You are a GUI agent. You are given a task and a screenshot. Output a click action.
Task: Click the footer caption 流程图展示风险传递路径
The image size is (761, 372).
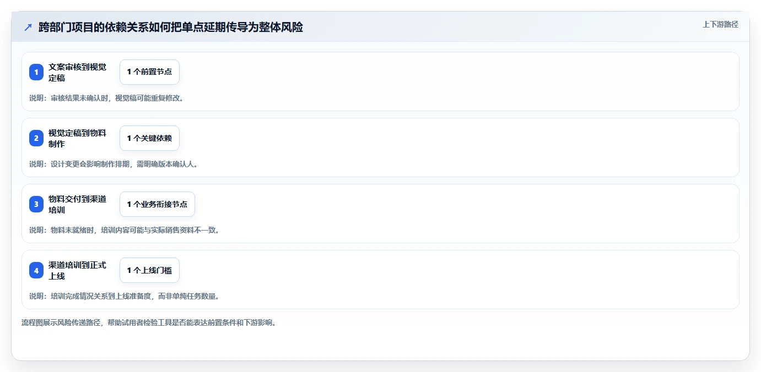click(x=149, y=322)
